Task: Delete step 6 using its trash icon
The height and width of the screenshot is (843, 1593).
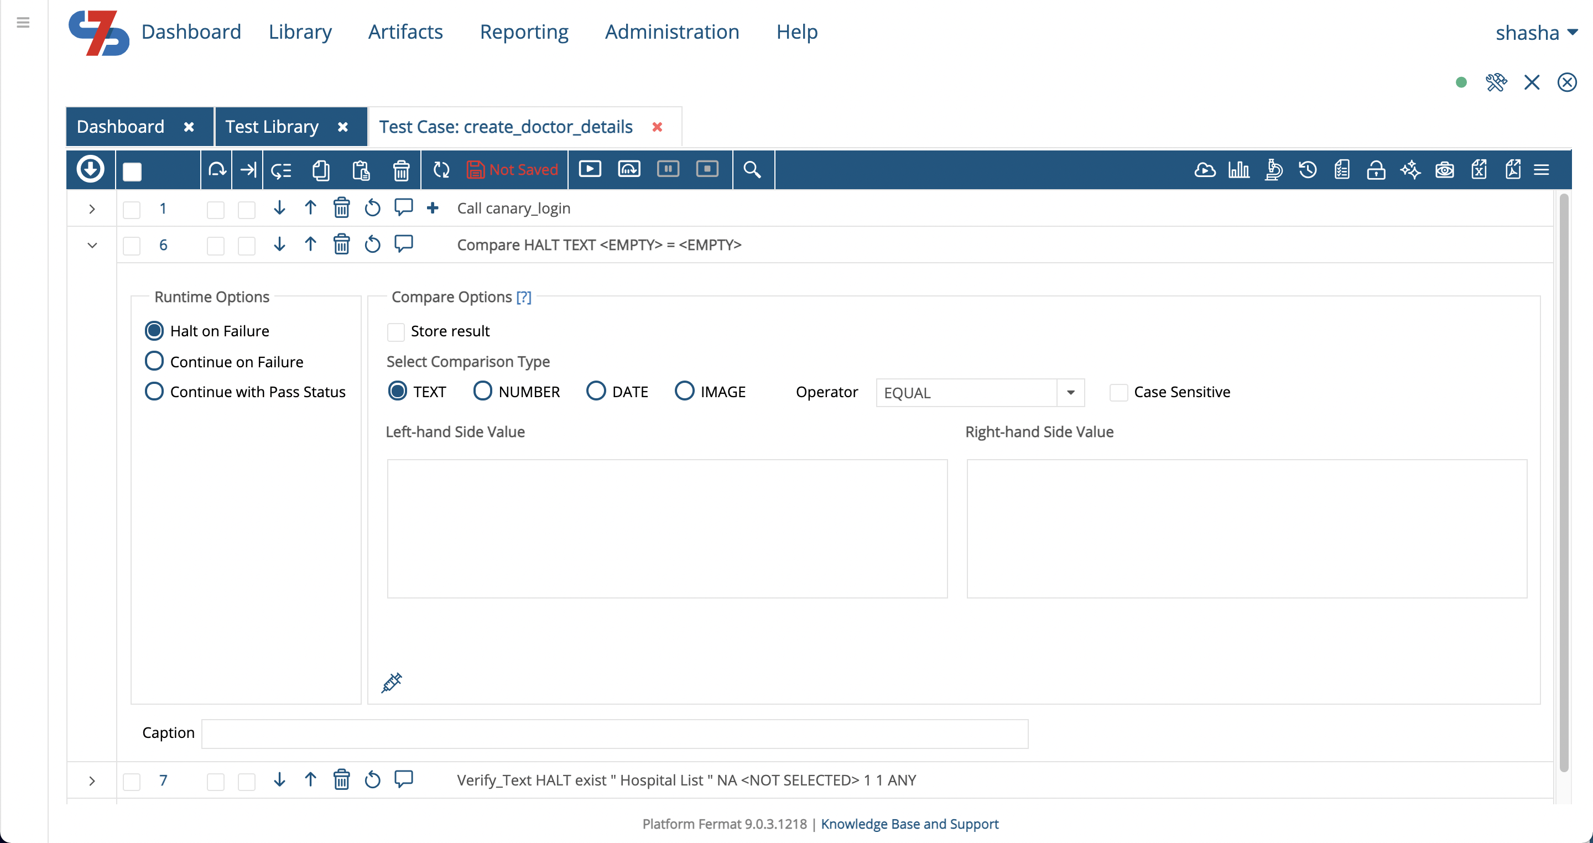Action: (341, 245)
